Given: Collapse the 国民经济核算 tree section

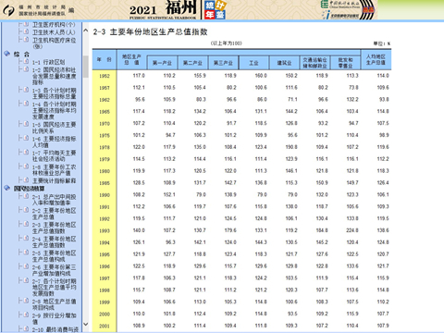Looking at the screenshot, I should (29, 188).
